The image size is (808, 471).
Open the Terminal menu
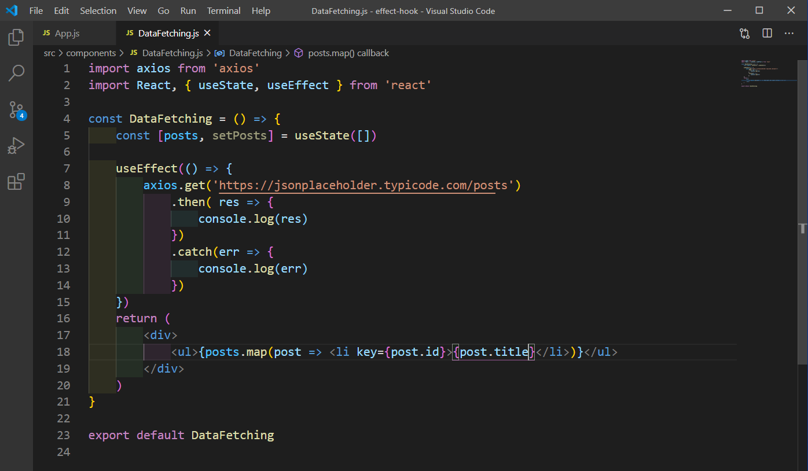tap(224, 10)
